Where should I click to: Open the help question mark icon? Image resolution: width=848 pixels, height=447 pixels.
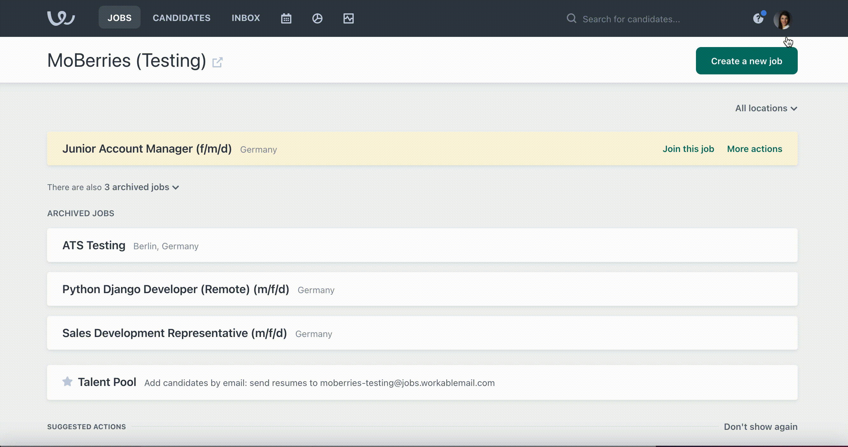click(x=758, y=18)
